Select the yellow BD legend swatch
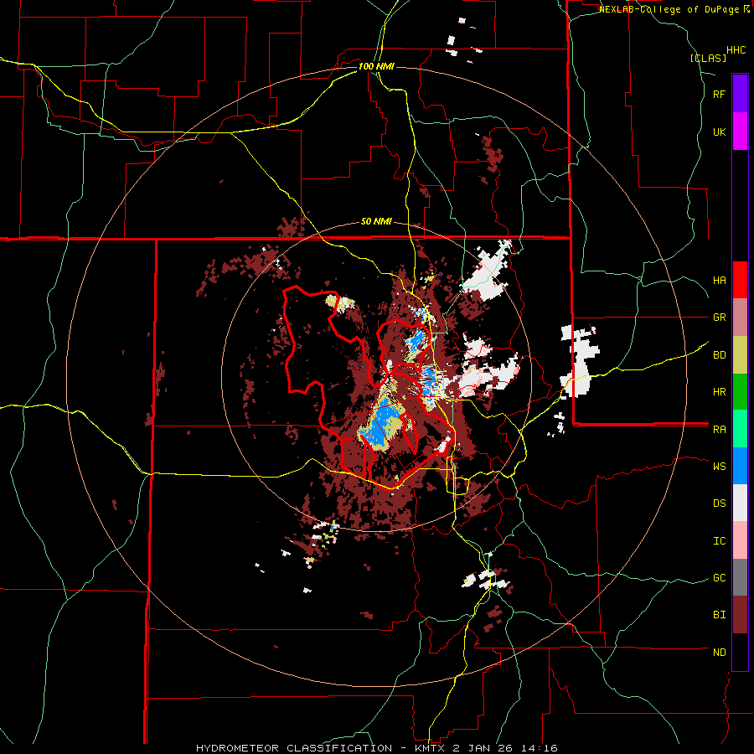 (740, 355)
